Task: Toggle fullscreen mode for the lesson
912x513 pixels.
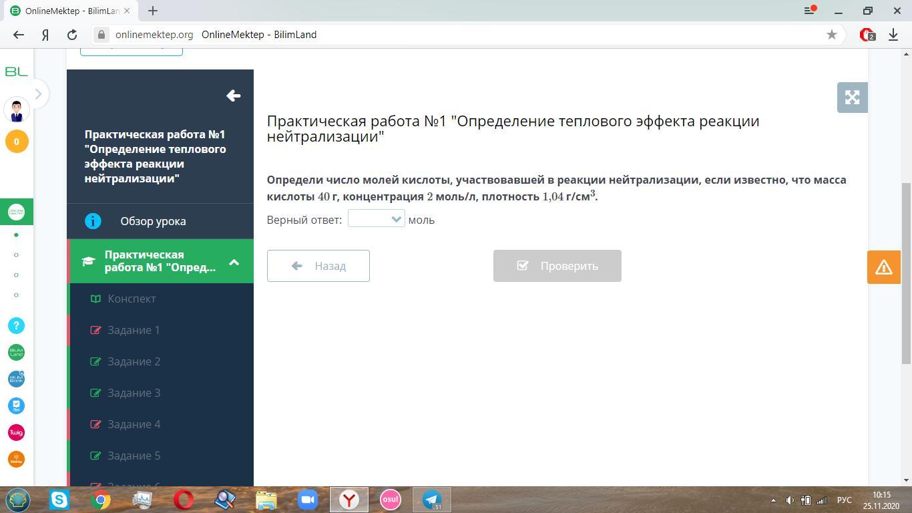Action: point(852,98)
